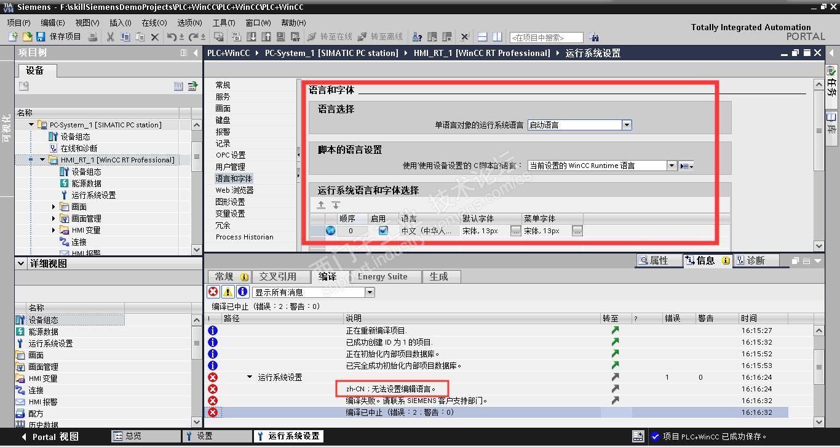840x448 pixels.
Task: Click the Paste toolbar icon
Action: click(140, 37)
